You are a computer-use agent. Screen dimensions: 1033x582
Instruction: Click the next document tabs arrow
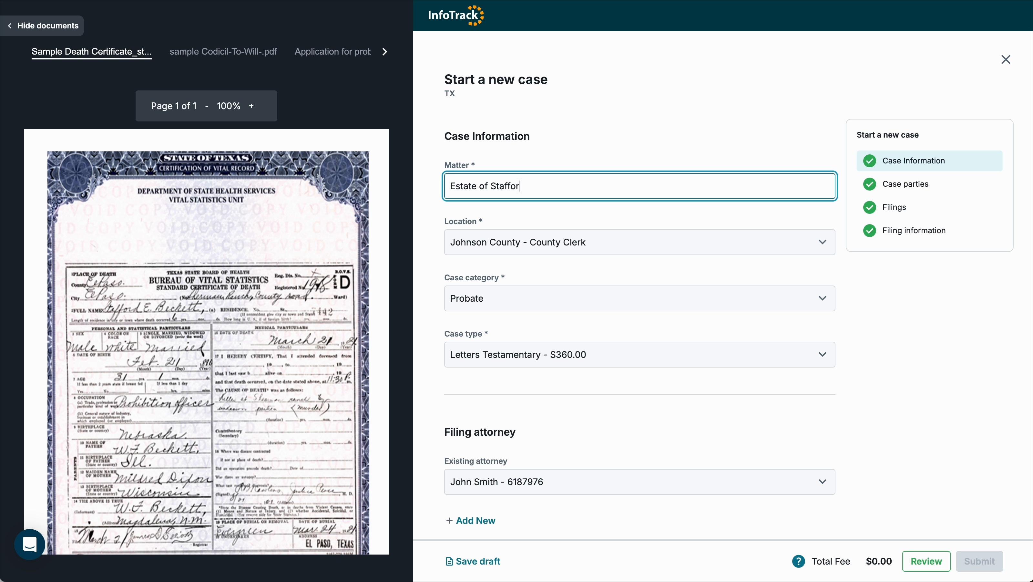coord(384,52)
